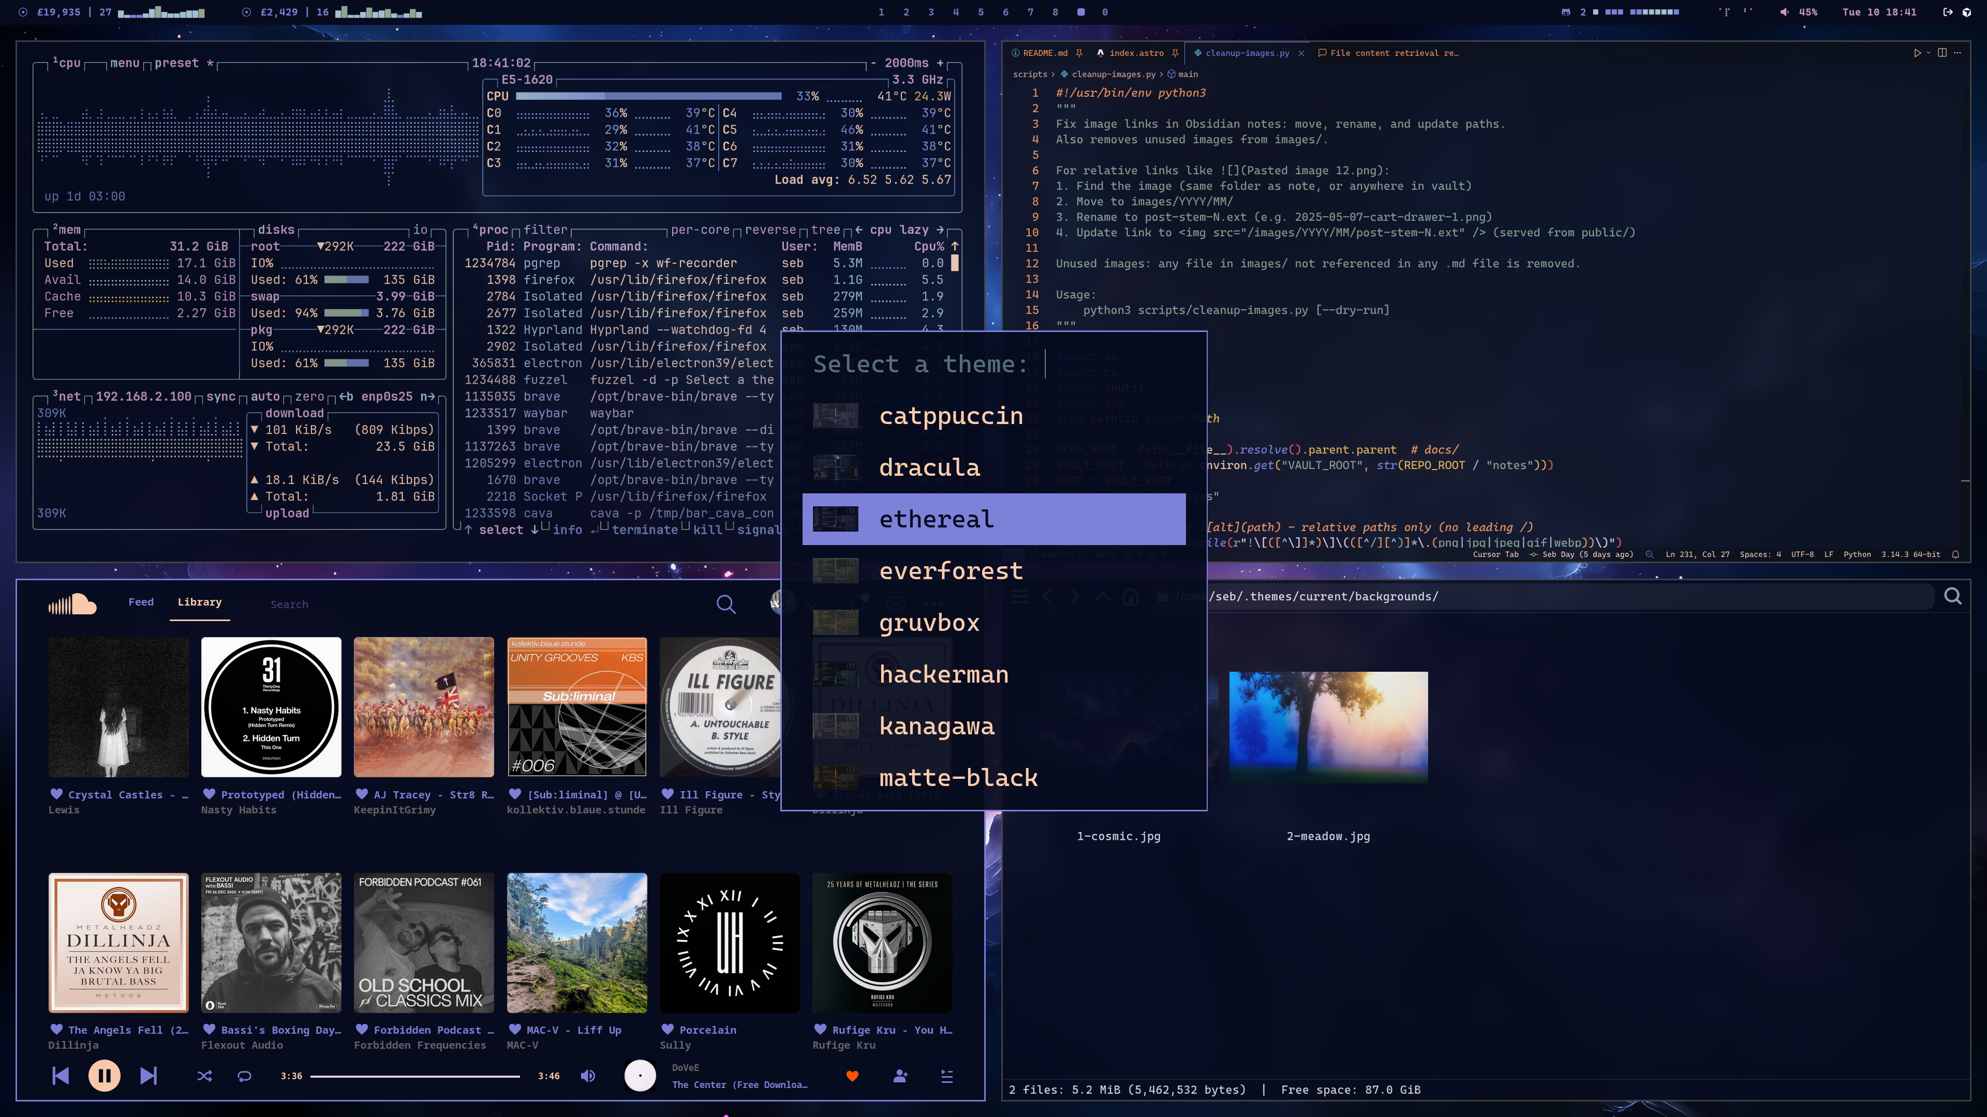Screen dimensions: 1987x1117
Task: Switch to the index.astro tab
Action: point(1135,53)
